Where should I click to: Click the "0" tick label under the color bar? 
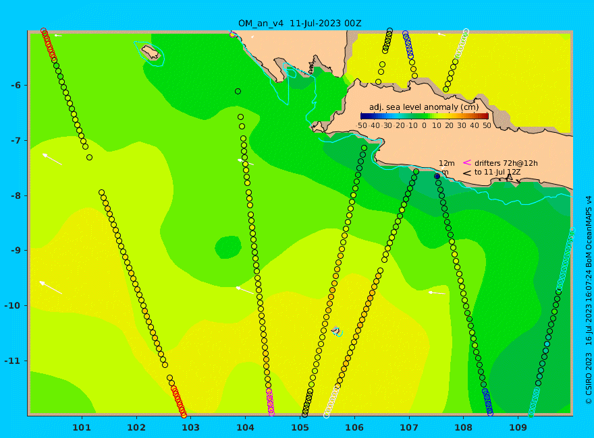point(425,125)
